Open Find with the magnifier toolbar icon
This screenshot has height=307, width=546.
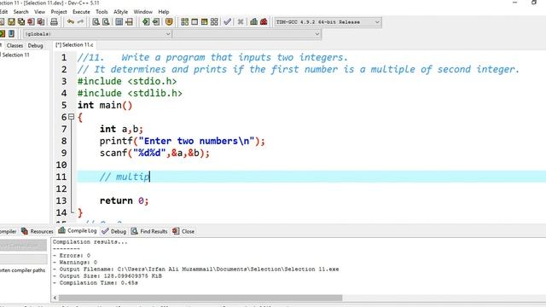coord(96,22)
